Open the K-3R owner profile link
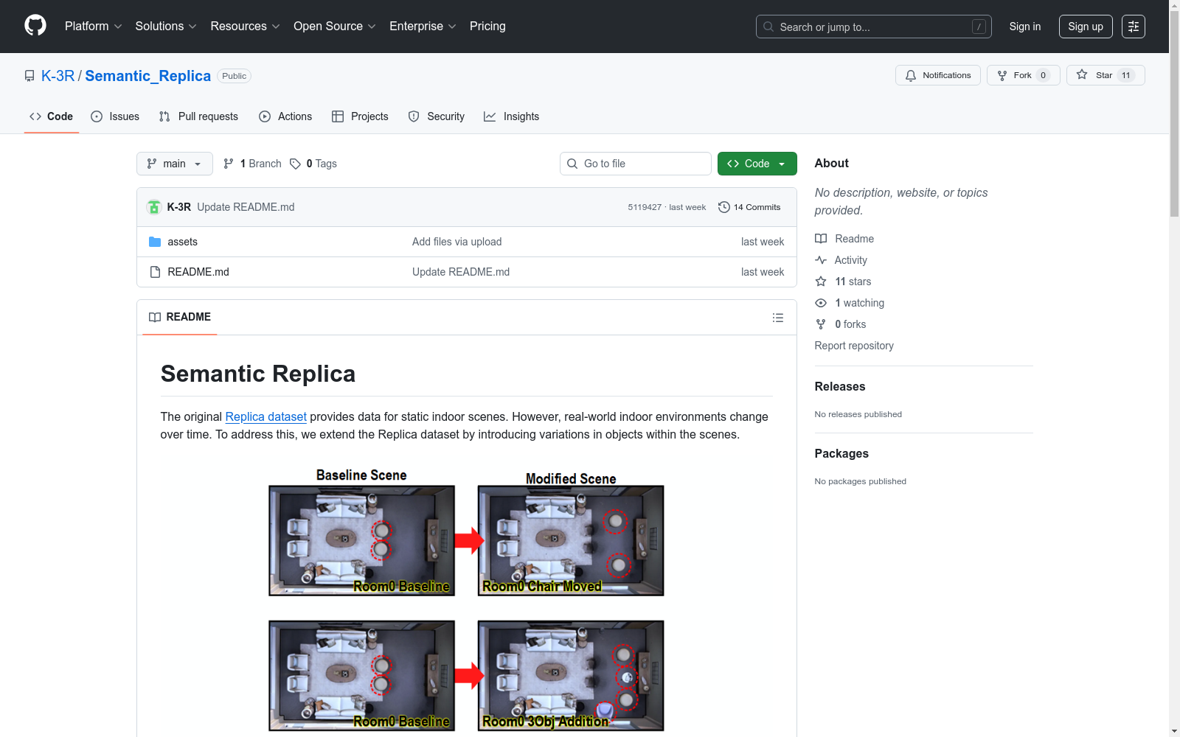1180x737 pixels. click(x=58, y=76)
